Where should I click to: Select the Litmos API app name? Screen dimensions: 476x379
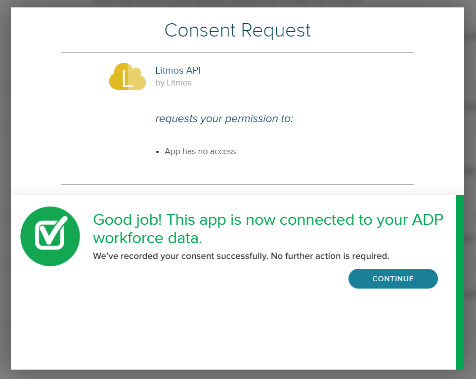178,70
